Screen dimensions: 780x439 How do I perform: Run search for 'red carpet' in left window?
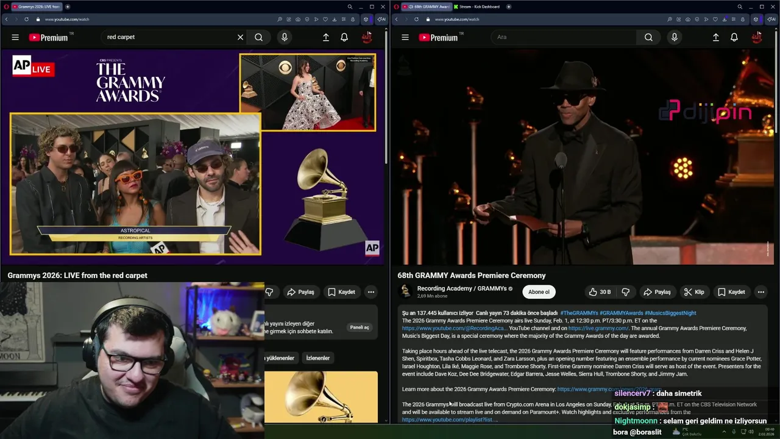click(x=259, y=37)
